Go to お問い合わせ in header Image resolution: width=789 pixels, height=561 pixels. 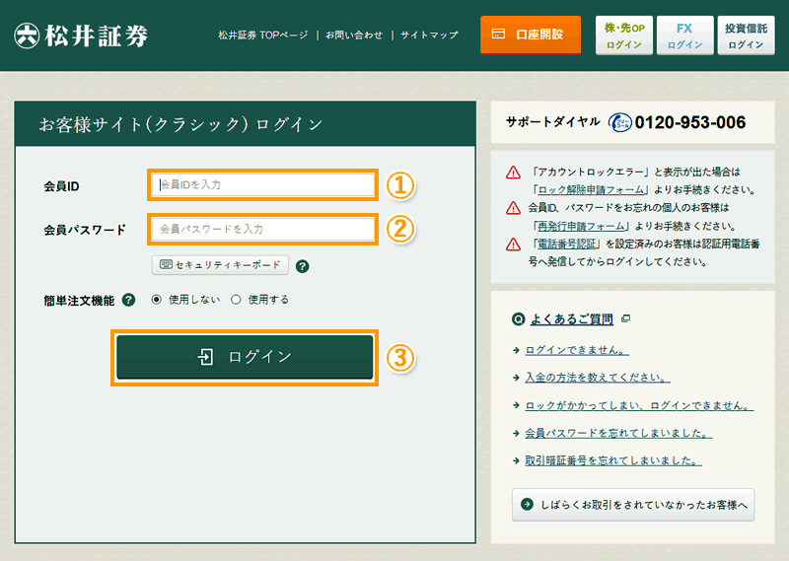[353, 35]
